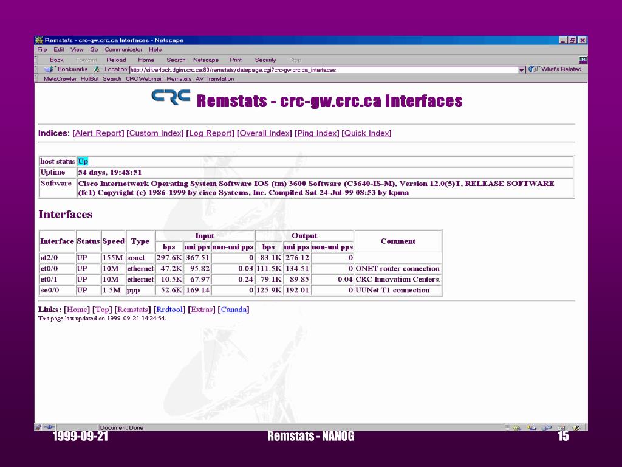This screenshot has width=622, height=467.
Task: Open the AV Translation bookmark
Action: [x=214, y=78]
